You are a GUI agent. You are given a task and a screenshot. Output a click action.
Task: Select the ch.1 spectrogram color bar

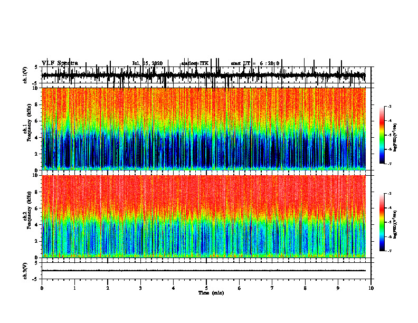coord(382,135)
